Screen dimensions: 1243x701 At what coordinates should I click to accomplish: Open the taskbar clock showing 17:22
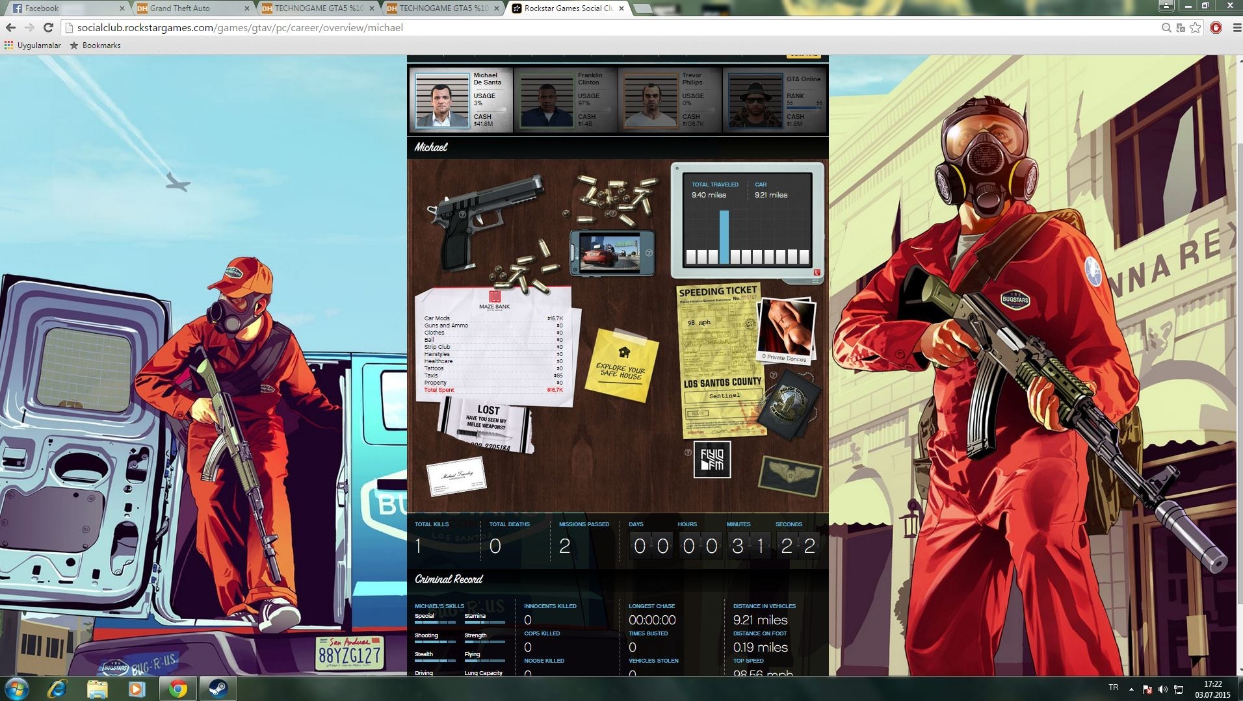[1212, 689]
